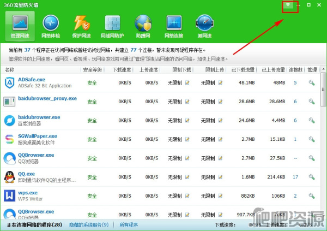Image resolution: width=327 pixels, height=231 pixels.
Task: Open 局域网防护 LAN protection
Action: tap(113, 26)
